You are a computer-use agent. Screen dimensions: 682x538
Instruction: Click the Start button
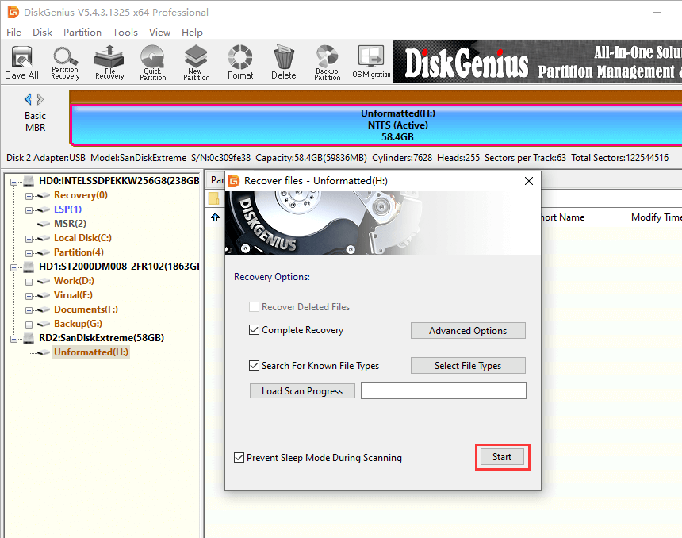pos(501,457)
